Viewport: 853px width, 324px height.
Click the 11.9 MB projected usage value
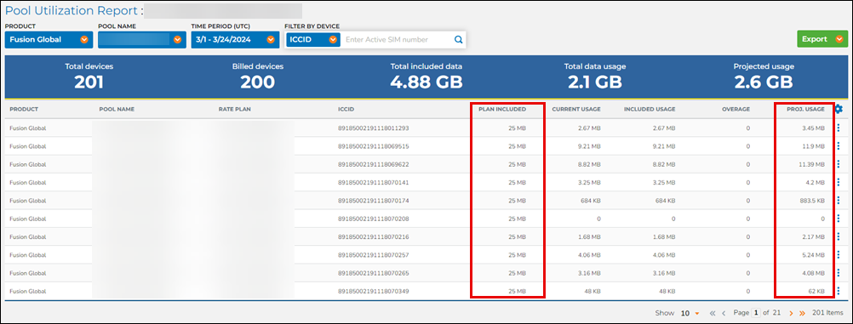[x=815, y=146]
